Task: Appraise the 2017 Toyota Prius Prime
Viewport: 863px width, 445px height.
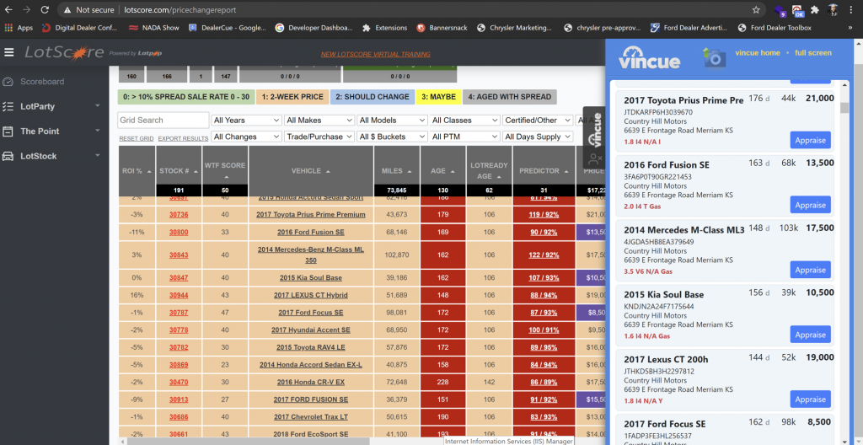Action: pyautogui.click(x=810, y=140)
